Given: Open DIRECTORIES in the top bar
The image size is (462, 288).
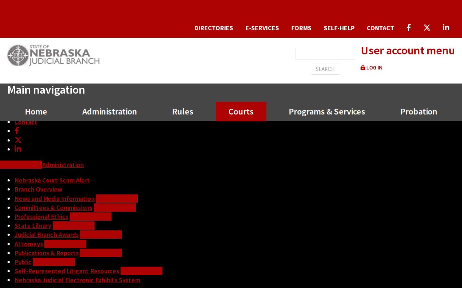Looking at the screenshot, I should tap(214, 28).
